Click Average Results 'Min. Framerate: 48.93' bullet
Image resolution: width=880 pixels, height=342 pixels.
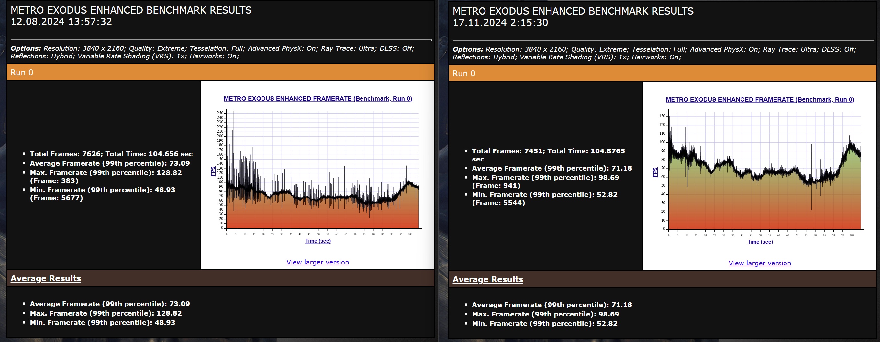(103, 323)
